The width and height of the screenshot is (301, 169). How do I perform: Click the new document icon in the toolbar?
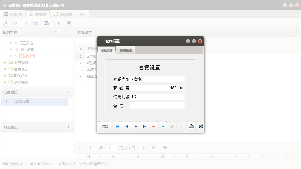(26, 23)
